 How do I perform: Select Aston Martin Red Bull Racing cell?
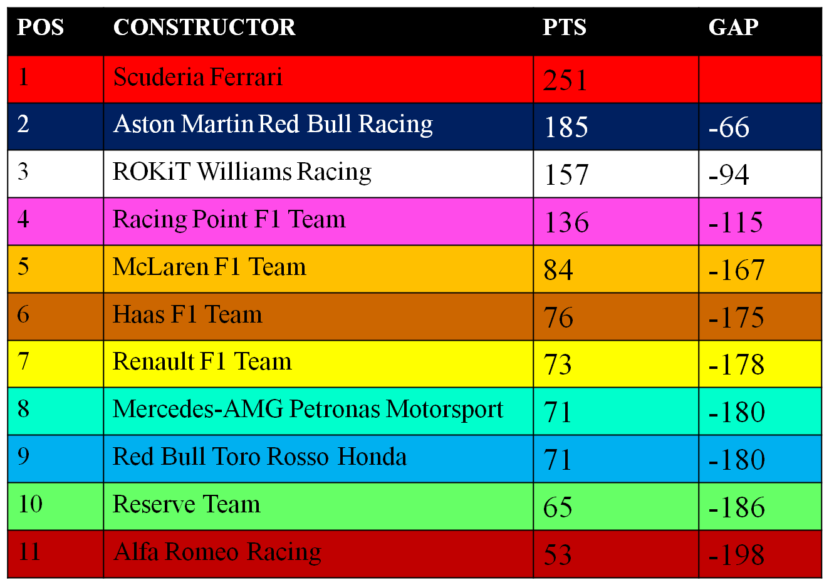318,127
